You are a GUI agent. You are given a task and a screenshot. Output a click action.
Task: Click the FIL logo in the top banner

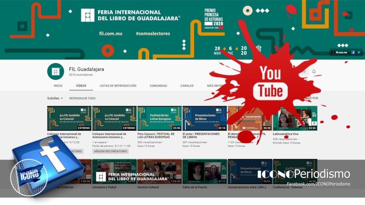[x=88, y=15]
